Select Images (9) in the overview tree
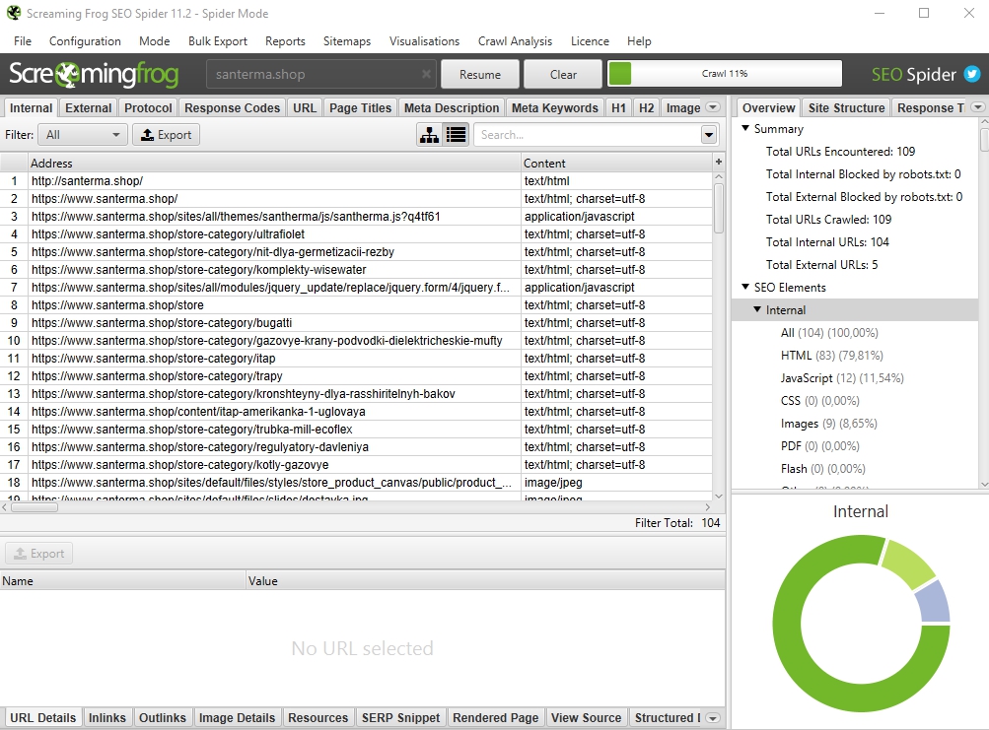This screenshot has height=730, width=989. (x=829, y=423)
